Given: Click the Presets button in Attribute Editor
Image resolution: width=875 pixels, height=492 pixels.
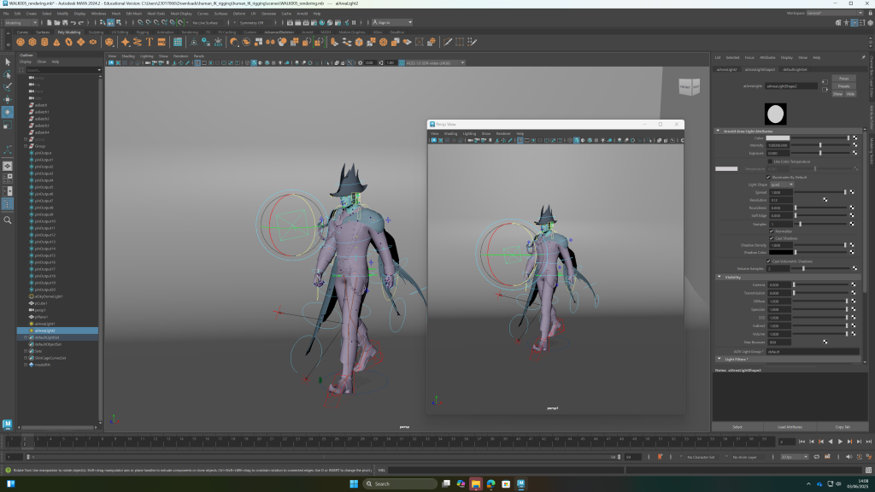Looking at the screenshot, I should 843,86.
